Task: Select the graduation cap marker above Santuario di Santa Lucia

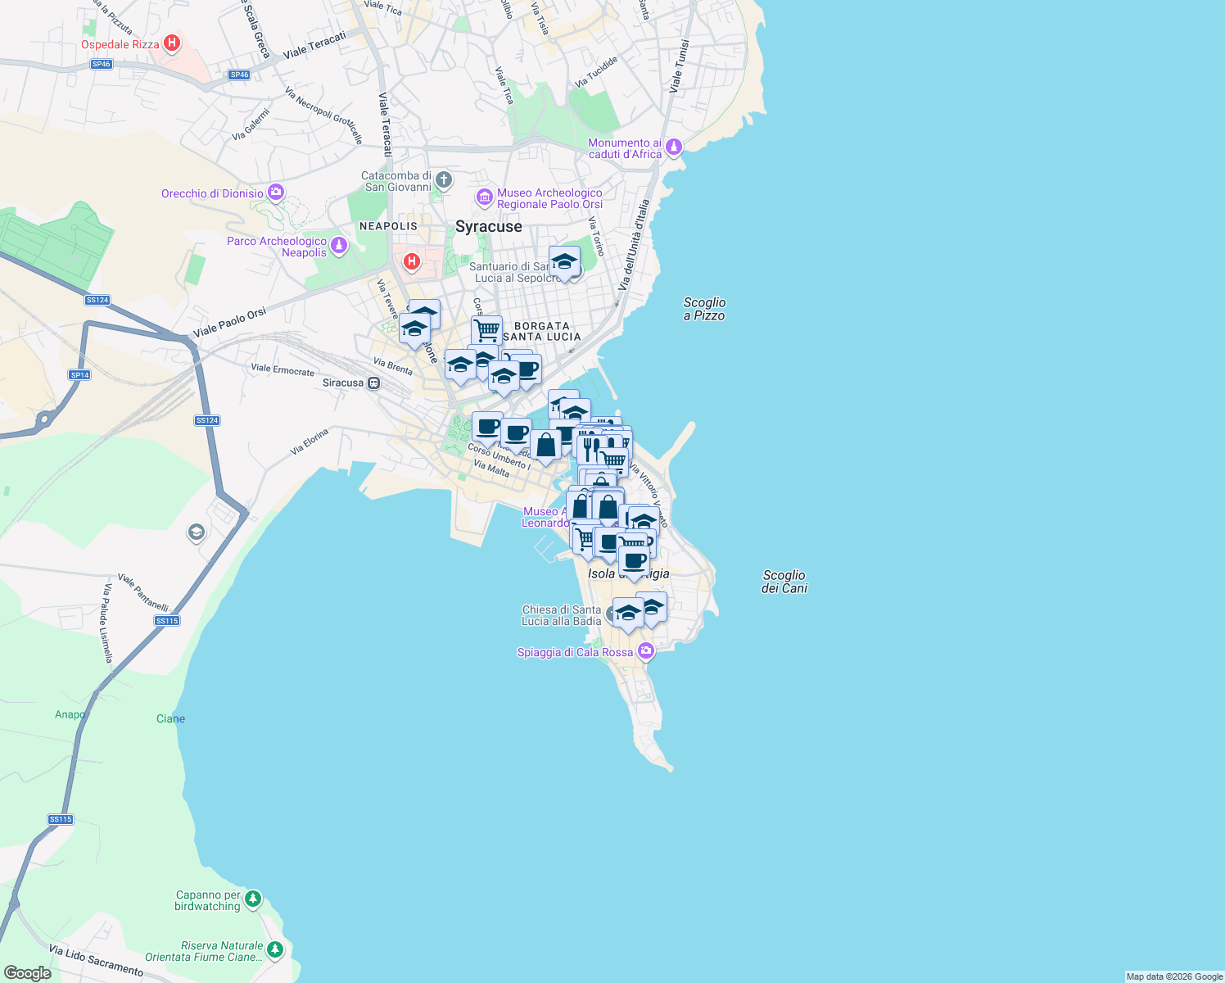Action: [x=565, y=261]
